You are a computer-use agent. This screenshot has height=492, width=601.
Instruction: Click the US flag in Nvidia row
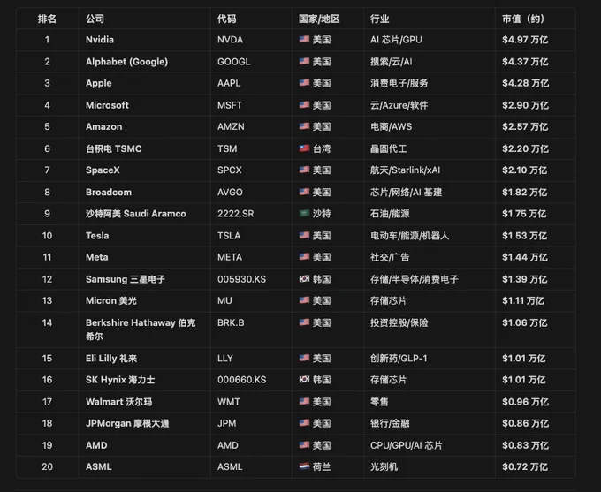[304, 39]
